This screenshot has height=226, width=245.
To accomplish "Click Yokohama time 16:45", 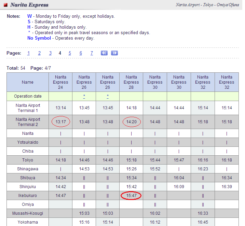I will click(x=203, y=222).
